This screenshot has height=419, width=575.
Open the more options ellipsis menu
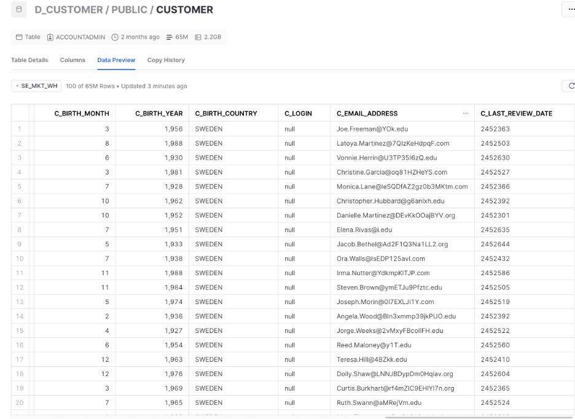coord(568,10)
